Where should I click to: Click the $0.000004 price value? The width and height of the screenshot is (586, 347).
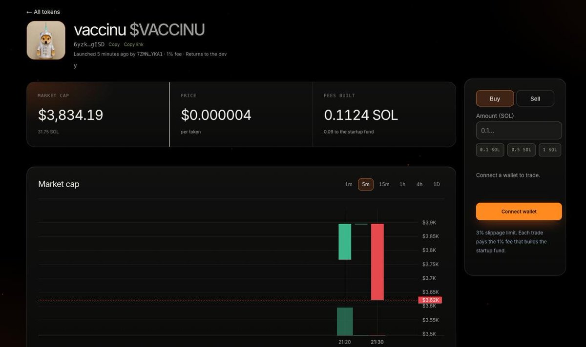(x=216, y=115)
